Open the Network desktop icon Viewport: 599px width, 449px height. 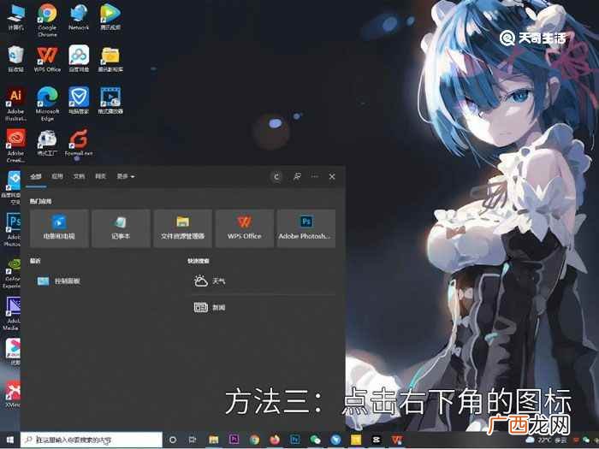79,17
